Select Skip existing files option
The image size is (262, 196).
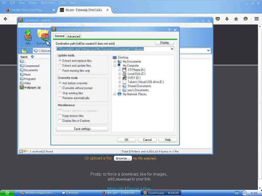tap(60, 93)
